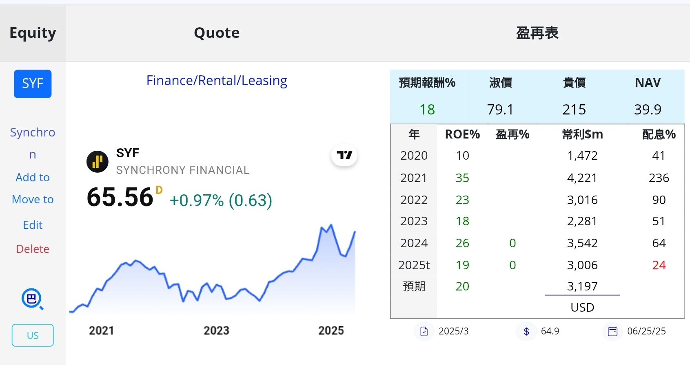Screen dimensions: 690x365
Task: Click the Move to link
Action: 33,199
